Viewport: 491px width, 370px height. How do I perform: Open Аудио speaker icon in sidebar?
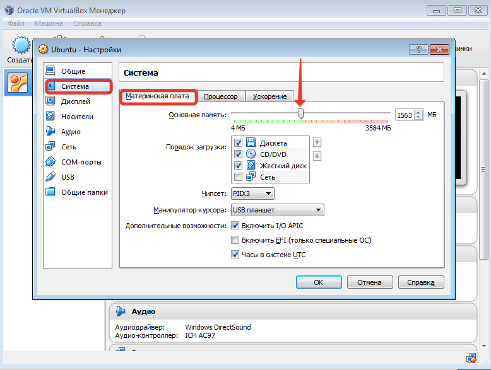(50, 131)
